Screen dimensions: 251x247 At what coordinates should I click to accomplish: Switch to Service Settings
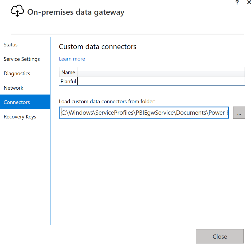22,59
